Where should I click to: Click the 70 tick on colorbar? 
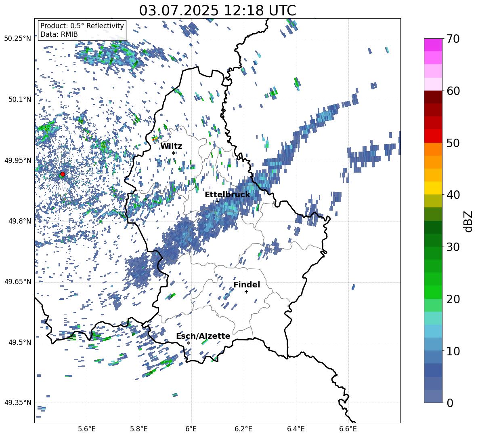453,39
